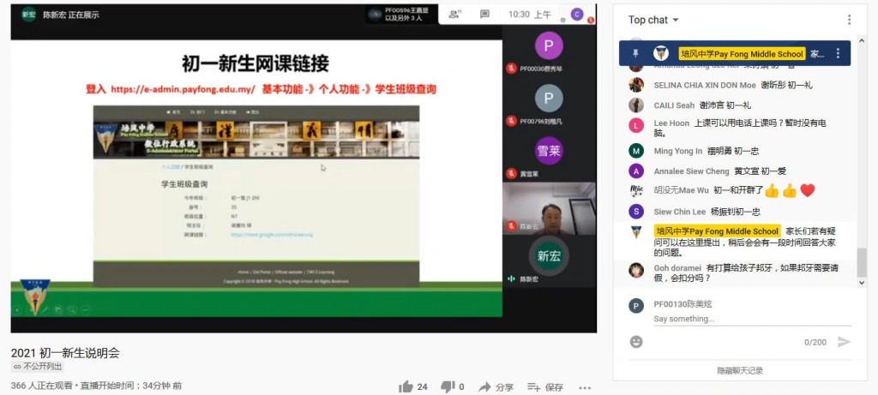Click the dislike thumbs-down icon

(x=448, y=386)
